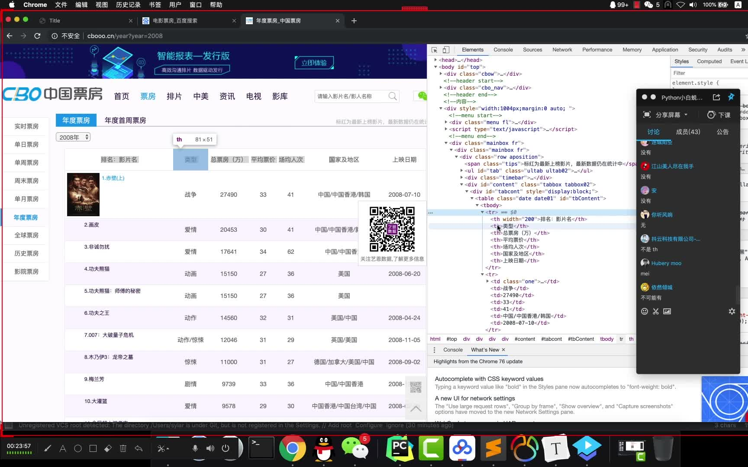Click the share arrow icon in Python chat window

(x=716, y=97)
